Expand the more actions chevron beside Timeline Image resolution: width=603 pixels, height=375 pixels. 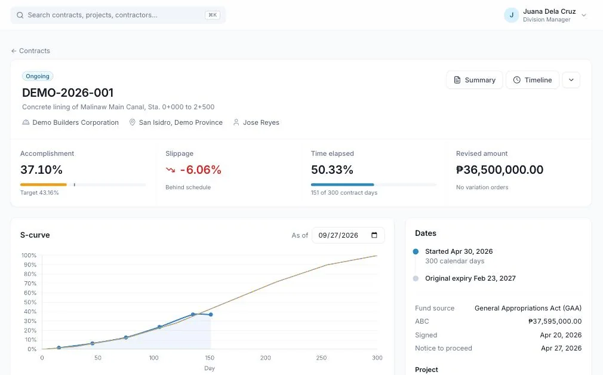571,80
